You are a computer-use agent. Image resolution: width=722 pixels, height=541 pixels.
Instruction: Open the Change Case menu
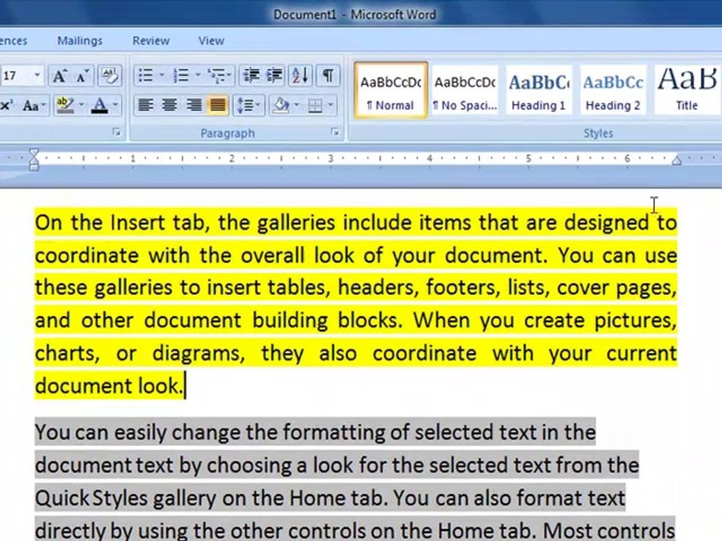click(x=34, y=105)
